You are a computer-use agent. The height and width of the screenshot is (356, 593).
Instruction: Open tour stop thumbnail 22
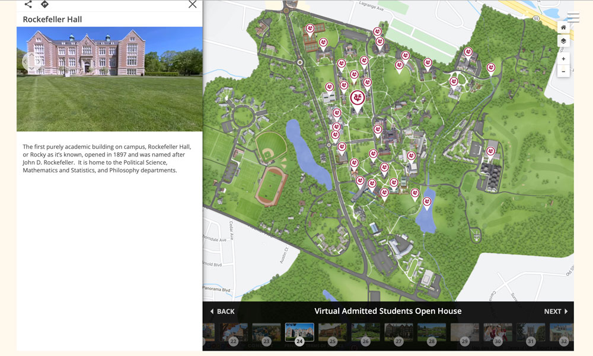click(233, 332)
